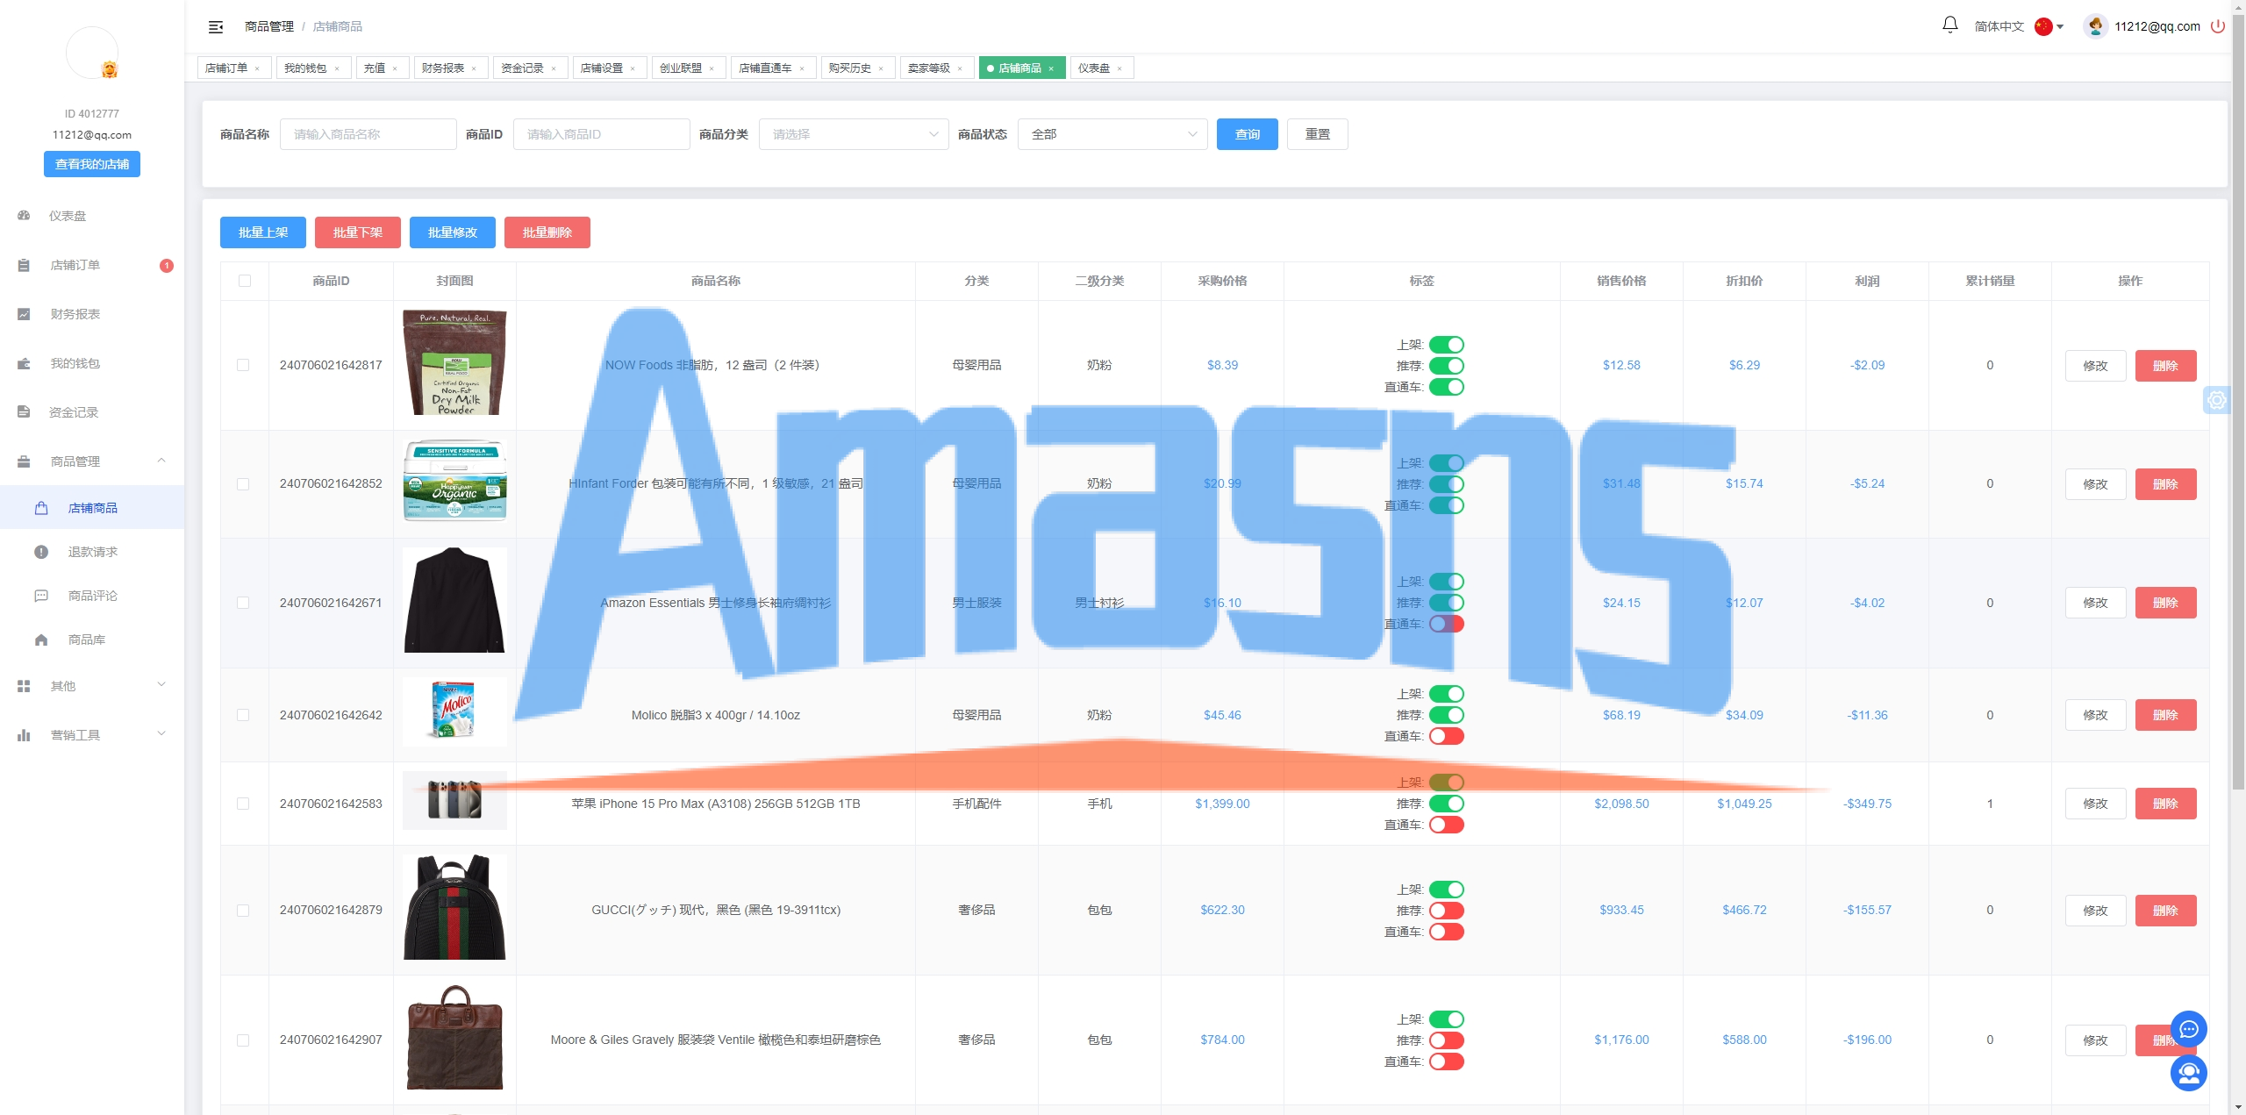
Task: Close the 我的钱包 tab with its x
Action: click(x=337, y=68)
